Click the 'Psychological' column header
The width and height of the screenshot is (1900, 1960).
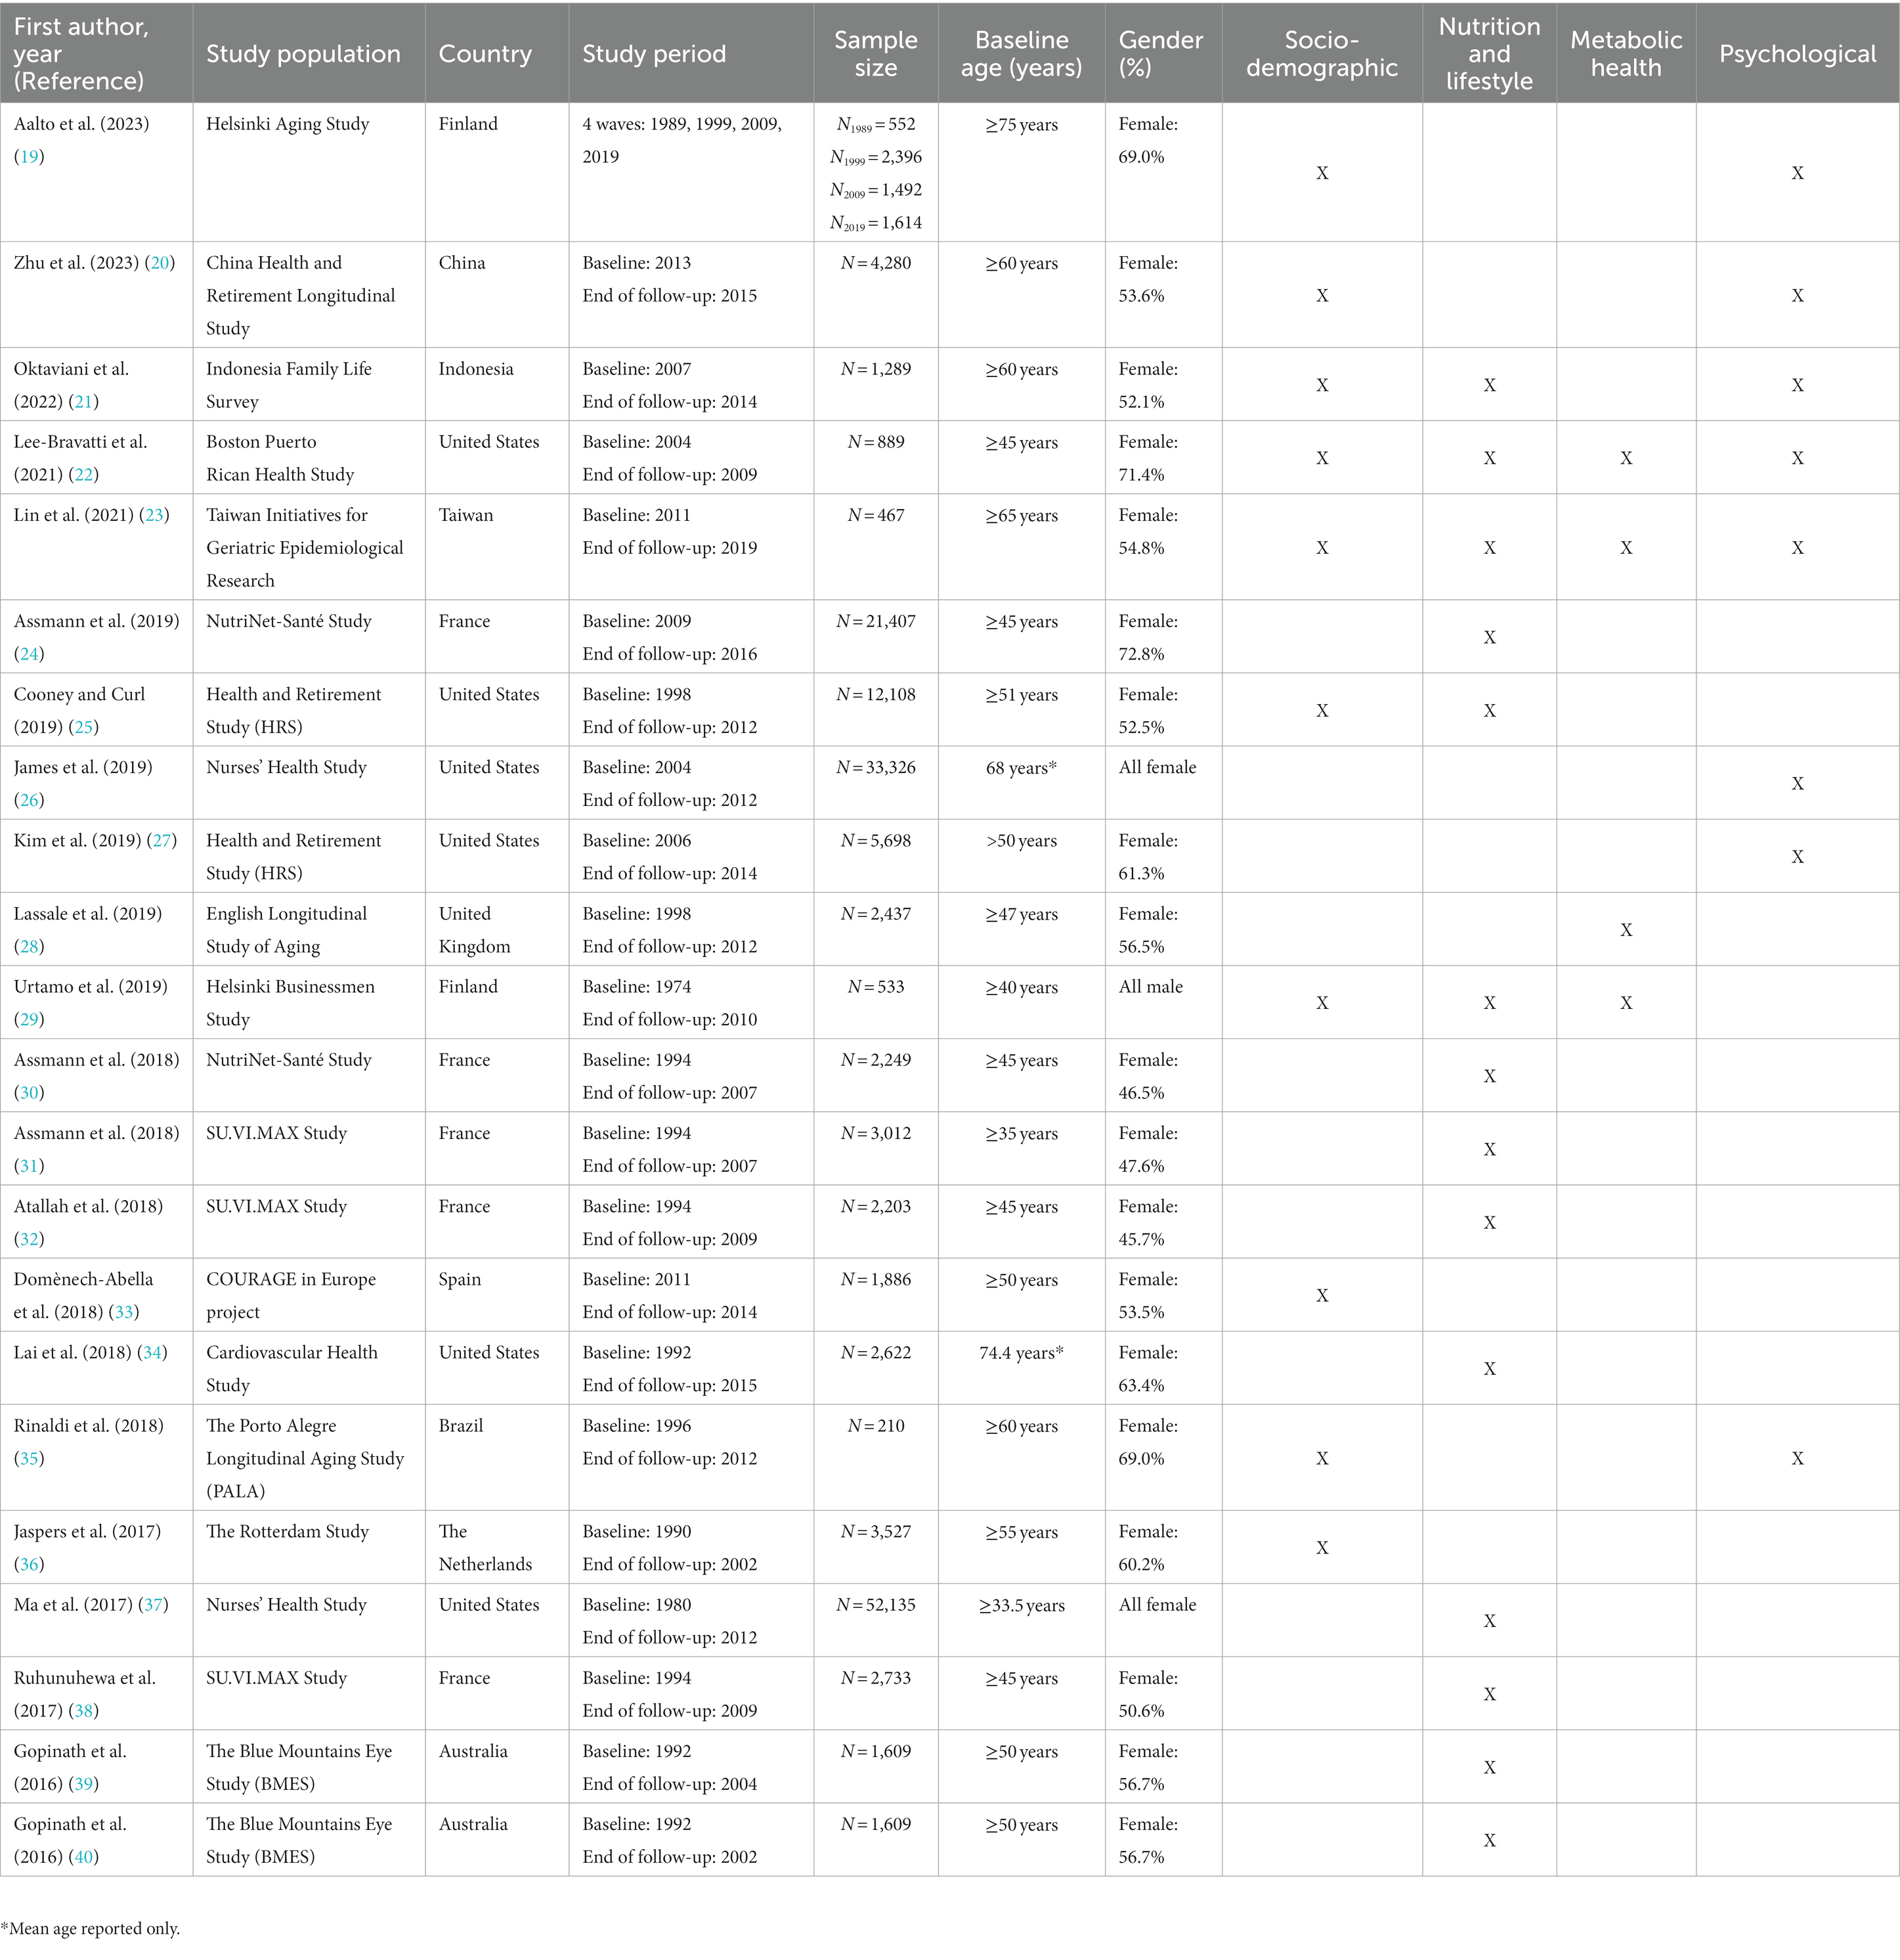[x=1797, y=54]
